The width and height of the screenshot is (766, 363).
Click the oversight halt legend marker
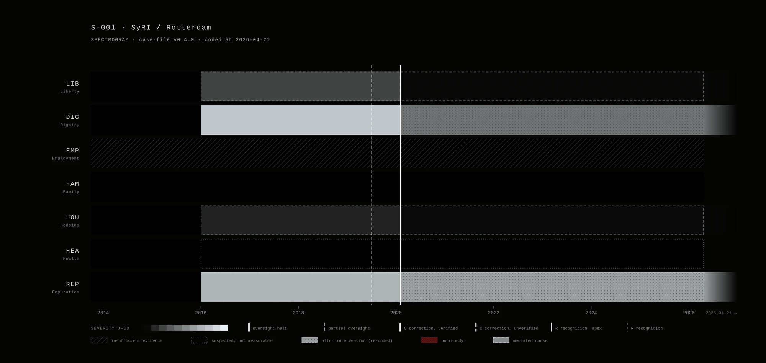249,327
